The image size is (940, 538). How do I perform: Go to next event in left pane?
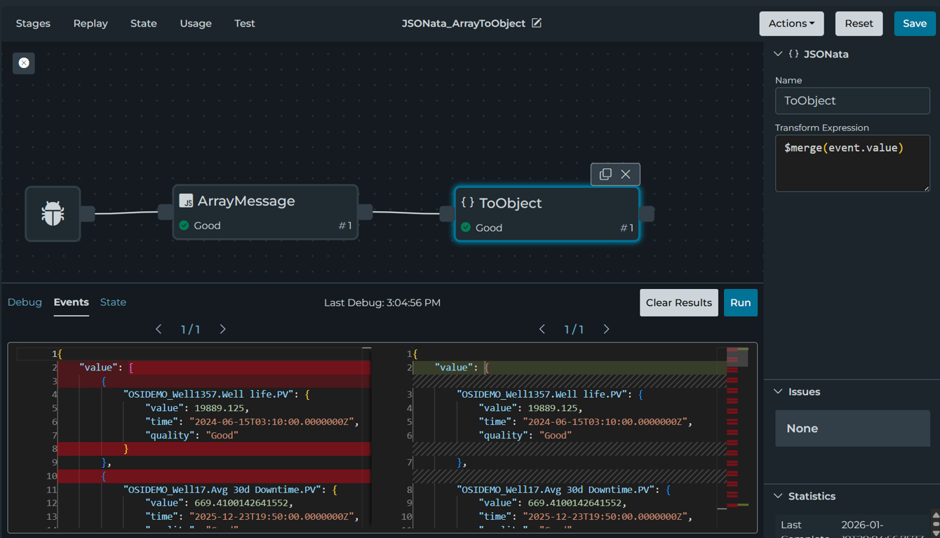(x=223, y=329)
